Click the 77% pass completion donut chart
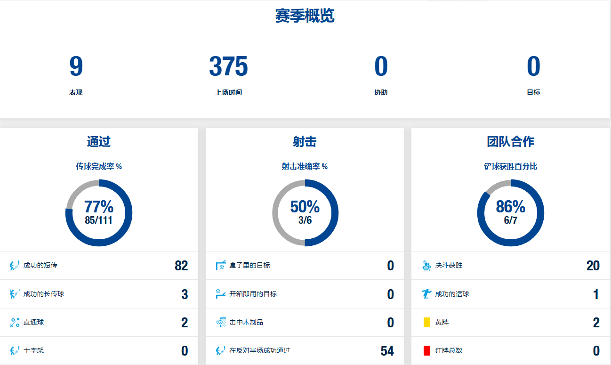This screenshot has height=365, width=611. (x=99, y=213)
